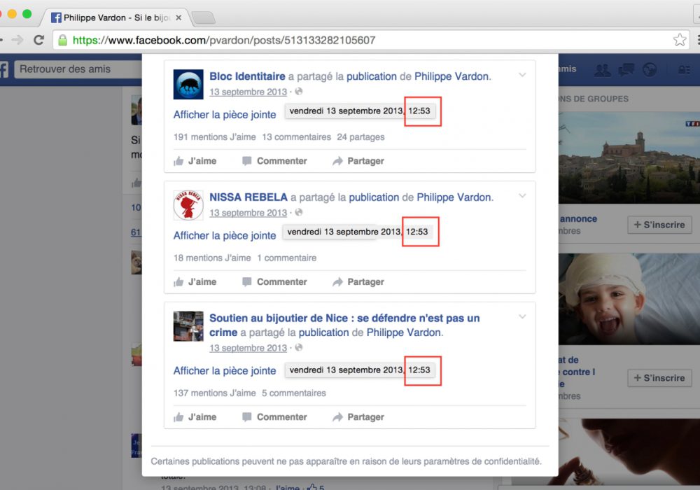Click the public globe icon on Soutien au bijoutier post
Viewport: 700px width, 490px height.
point(299,348)
